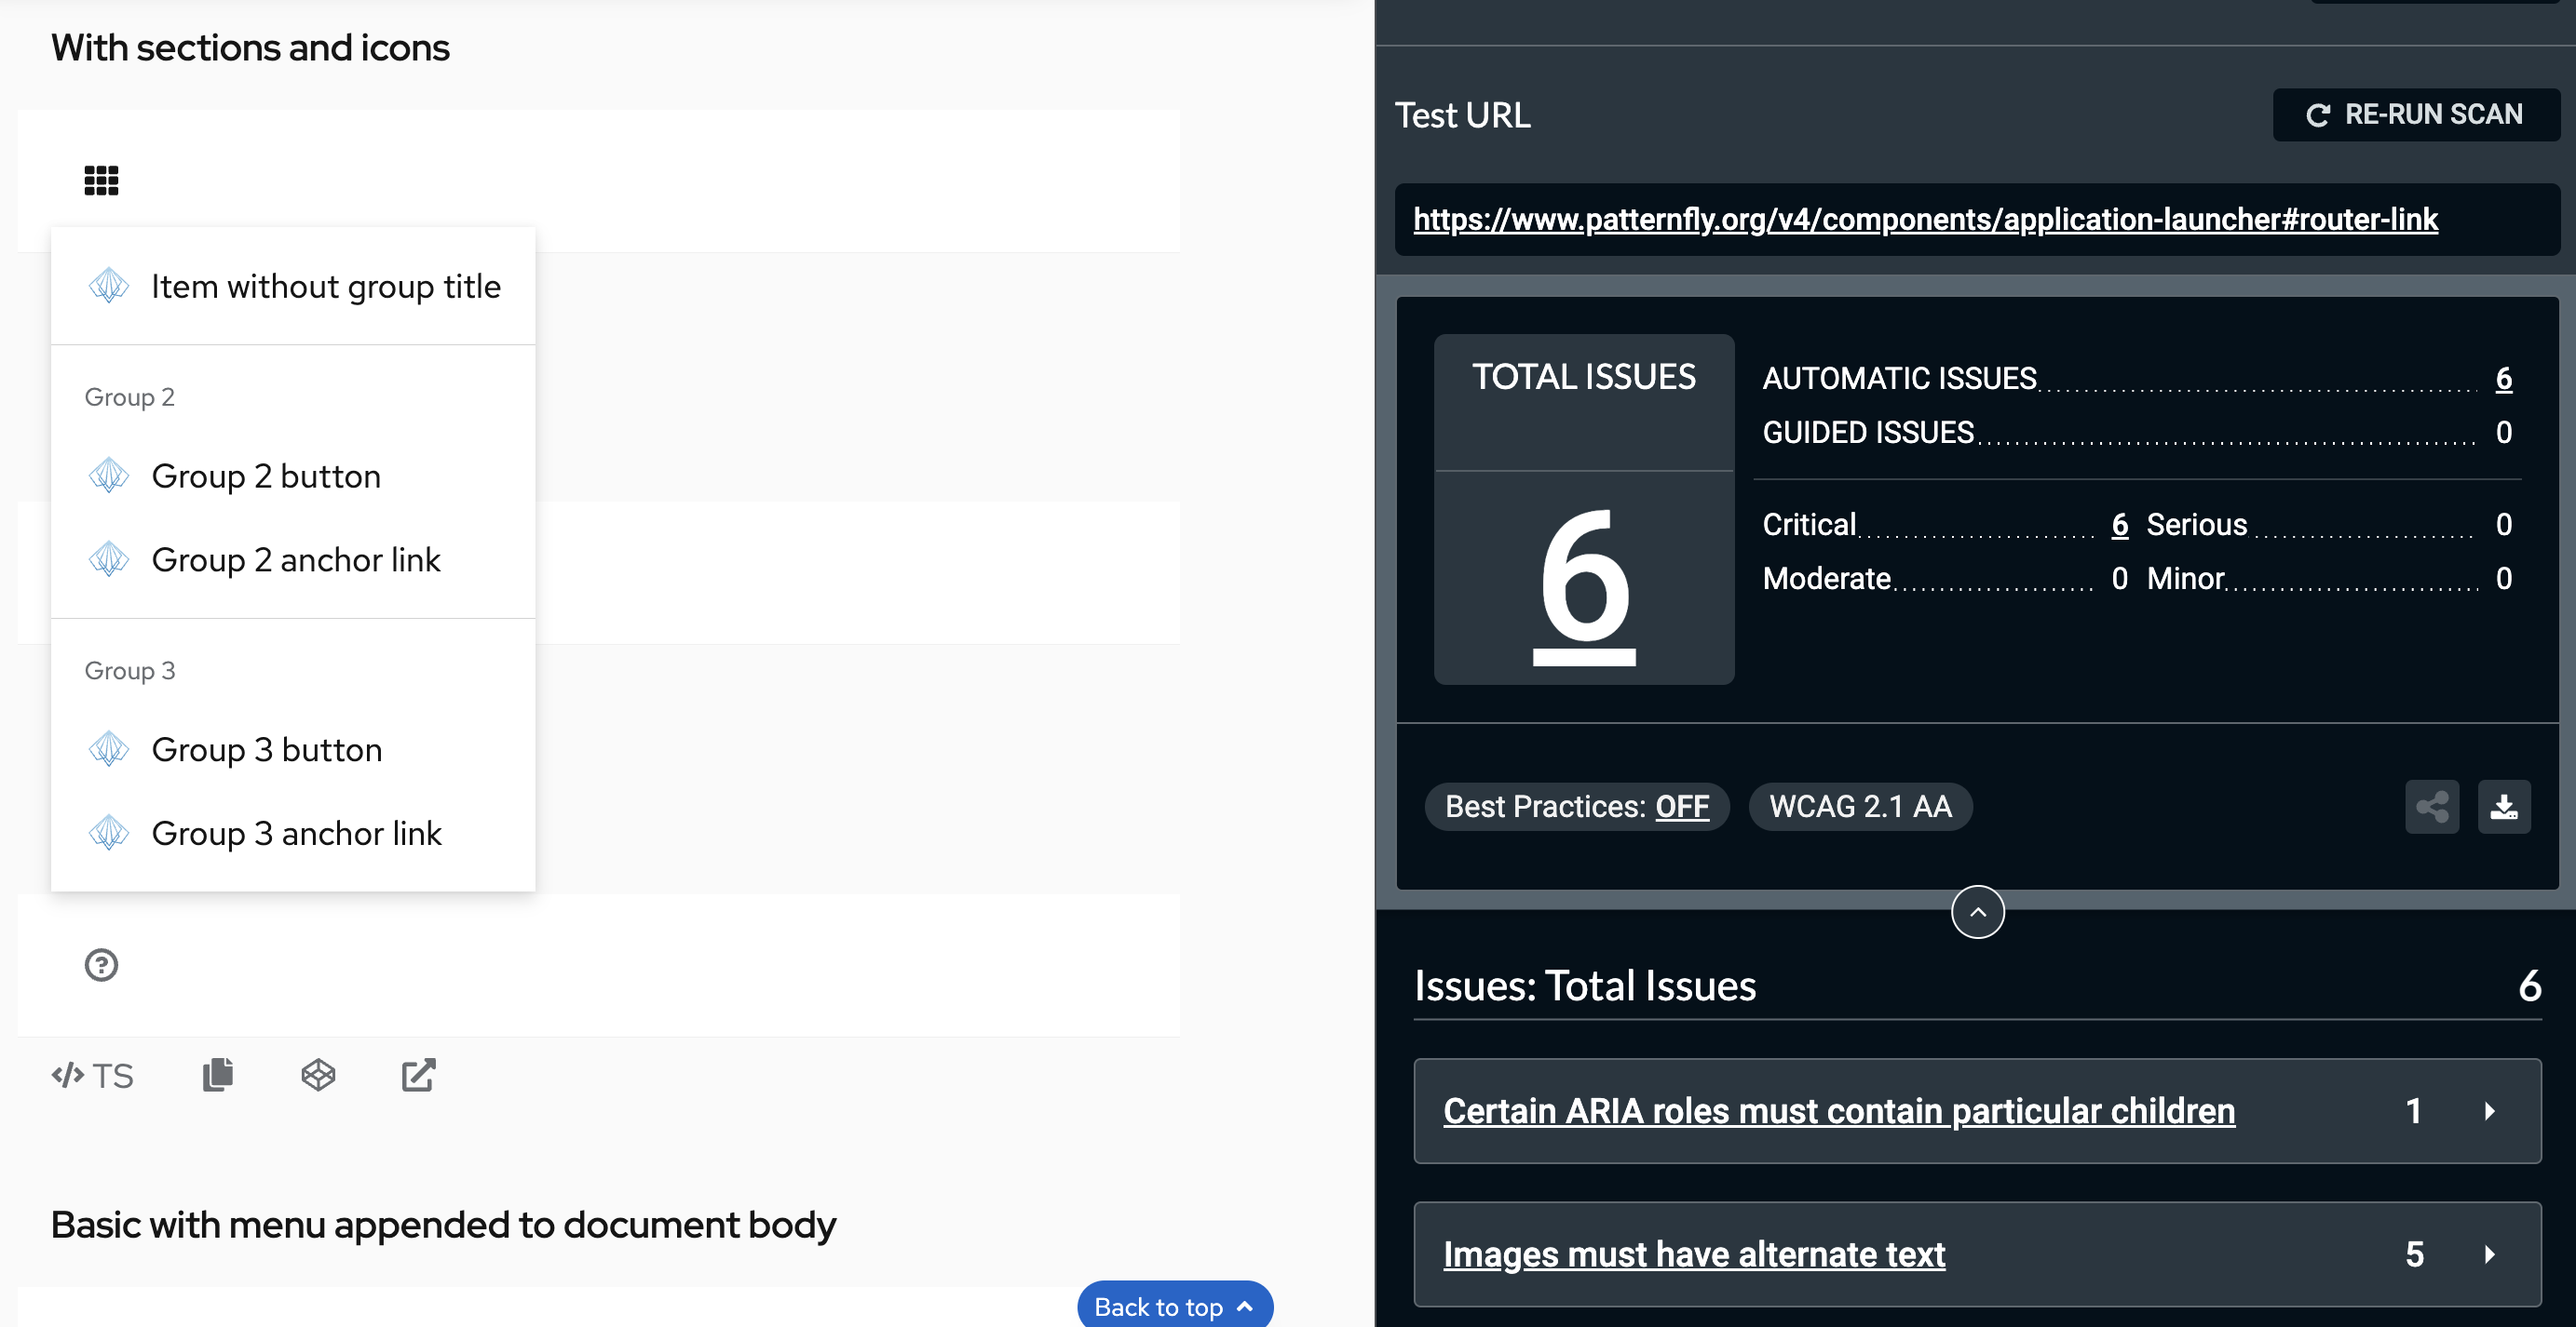Select Group 2 button menu item

(266, 476)
